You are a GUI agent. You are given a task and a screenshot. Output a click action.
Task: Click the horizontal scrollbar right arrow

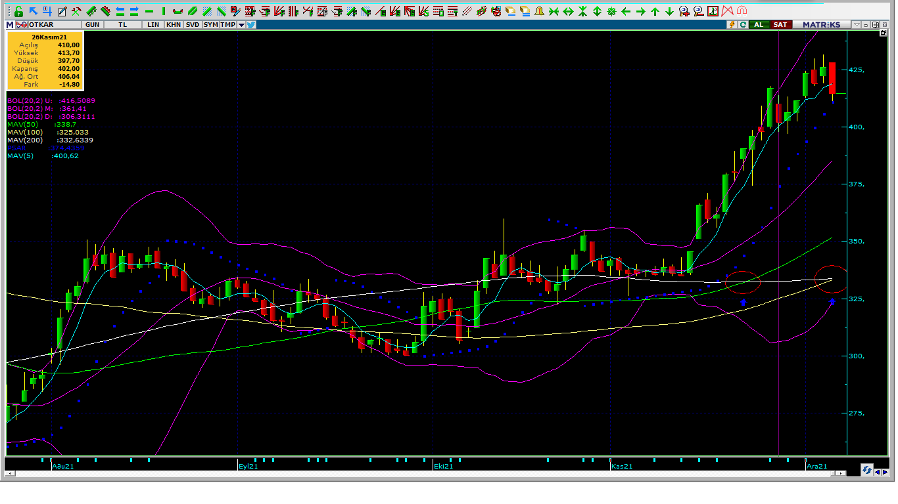click(x=840, y=473)
